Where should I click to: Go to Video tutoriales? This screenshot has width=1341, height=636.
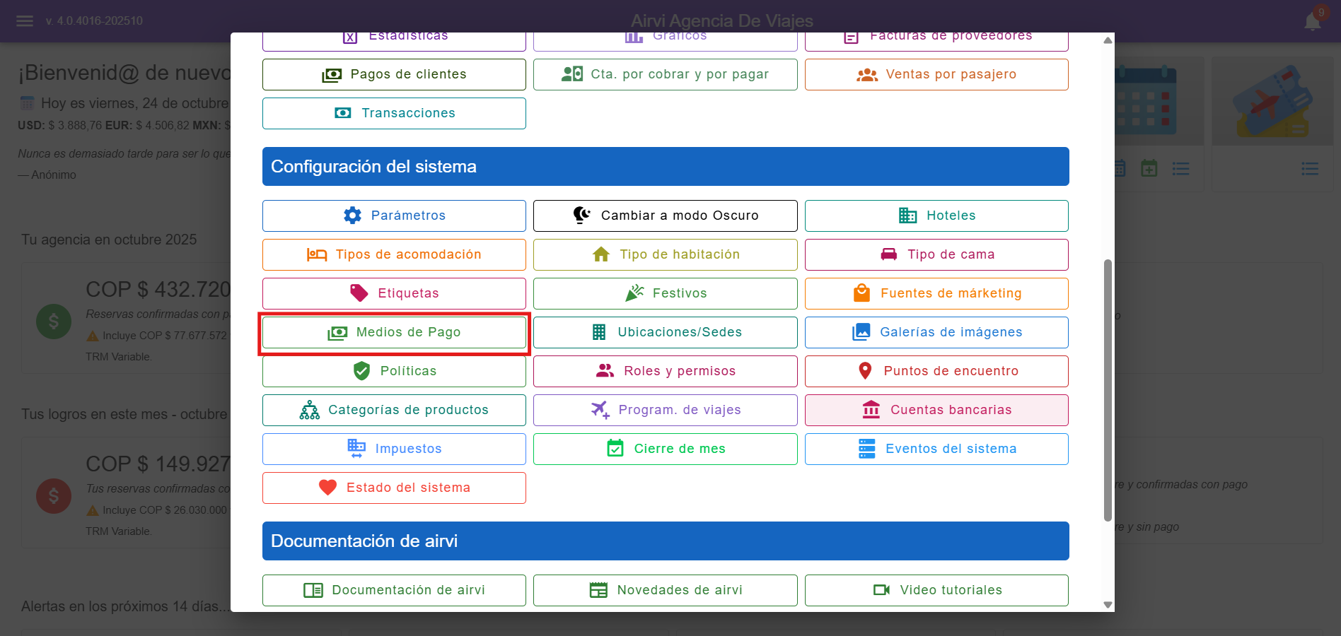pos(936,590)
